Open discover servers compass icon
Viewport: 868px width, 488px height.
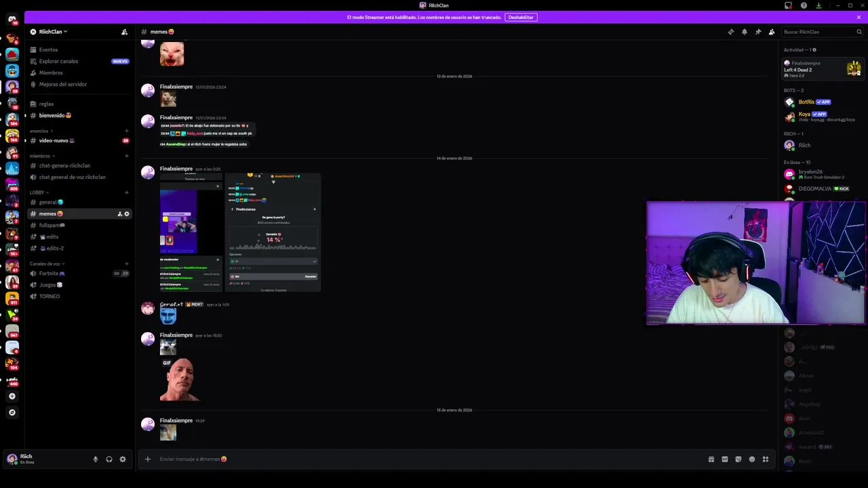(12, 412)
